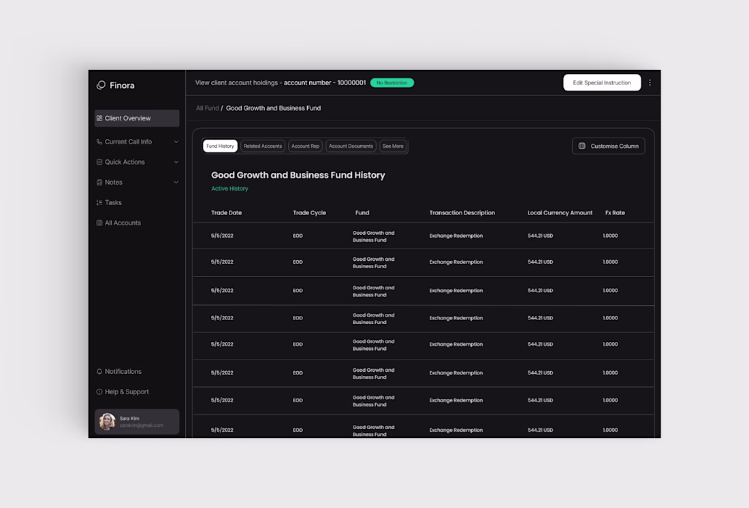Open Client Overview grid icon
749x508 pixels.
[99, 118]
